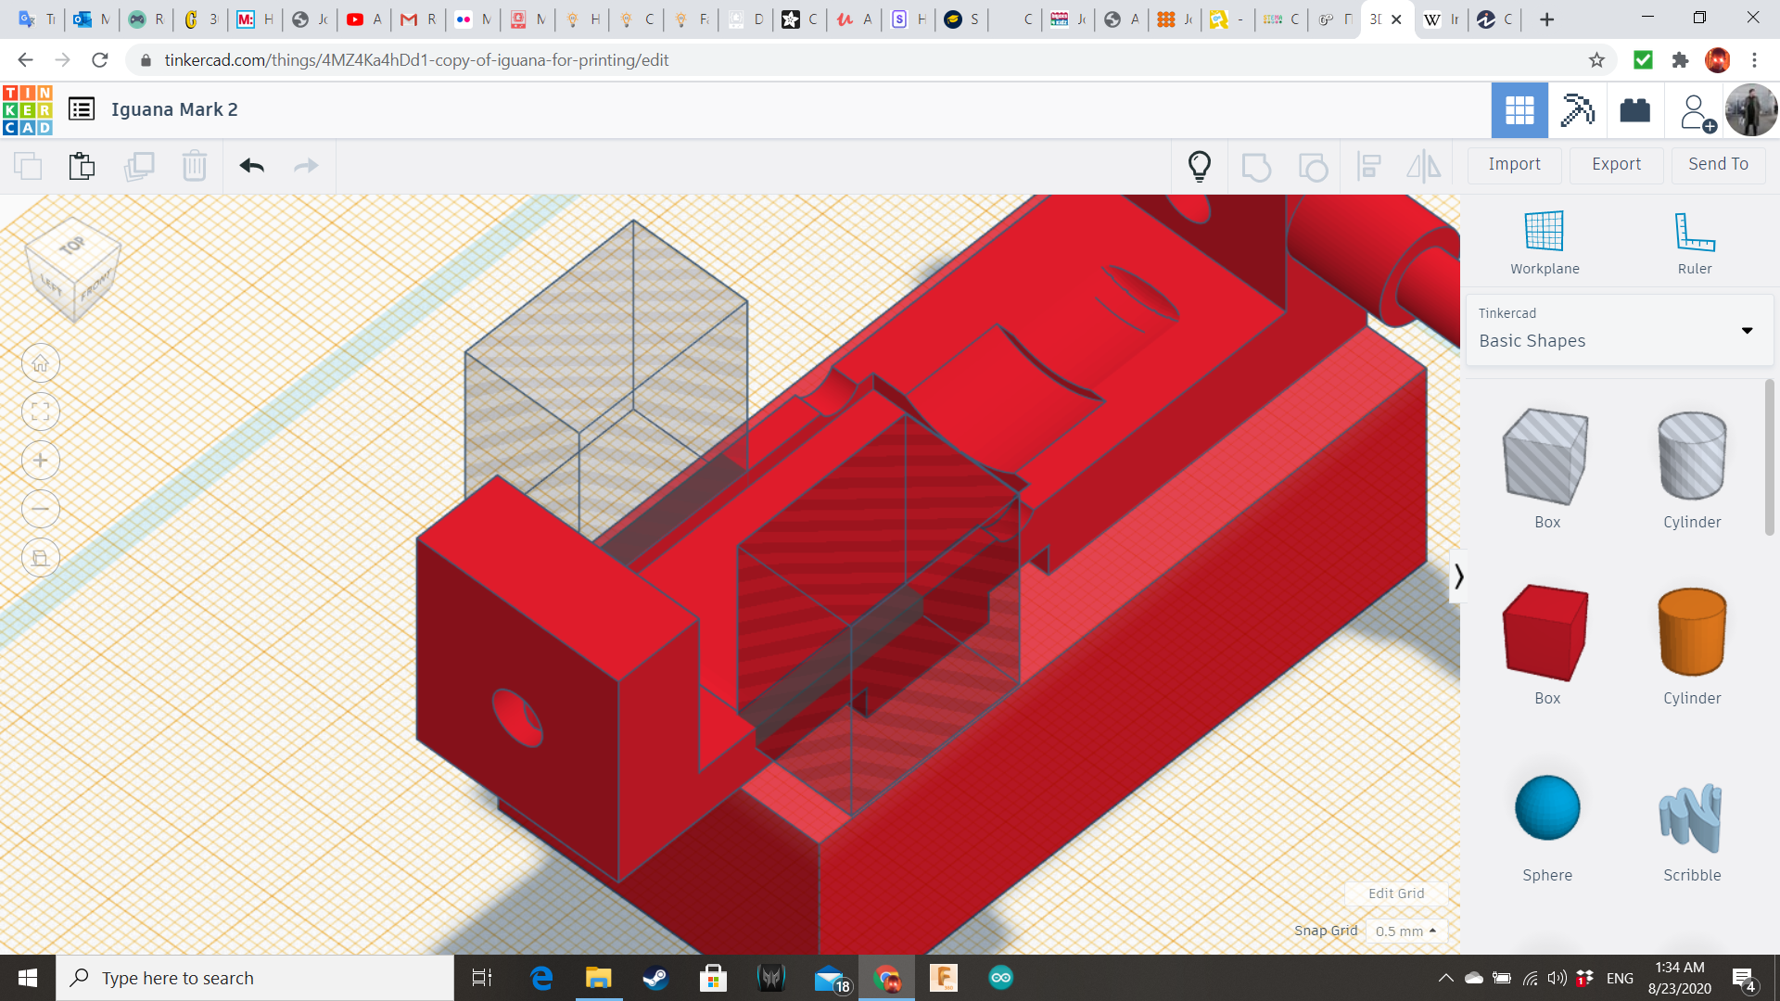Click the Fit All in View icon
This screenshot has height=1001, width=1780.
click(x=41, y=412)
